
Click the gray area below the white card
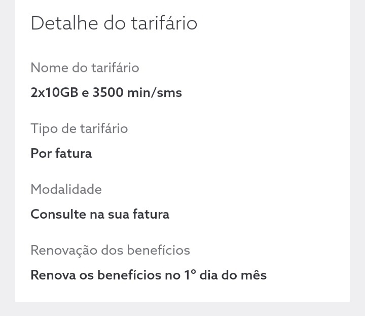(x=182, y=309)
